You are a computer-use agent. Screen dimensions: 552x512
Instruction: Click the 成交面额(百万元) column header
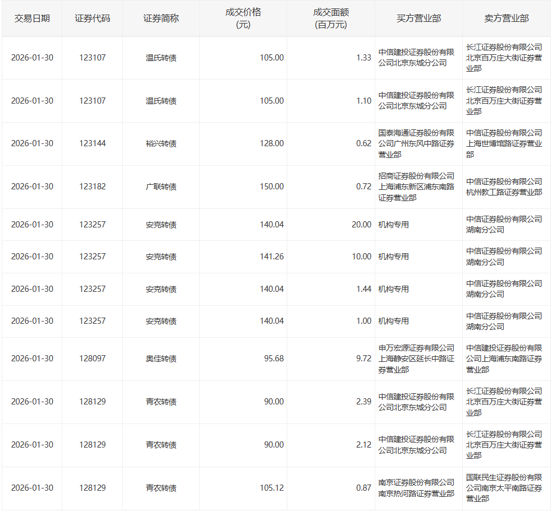coord(331,18)
